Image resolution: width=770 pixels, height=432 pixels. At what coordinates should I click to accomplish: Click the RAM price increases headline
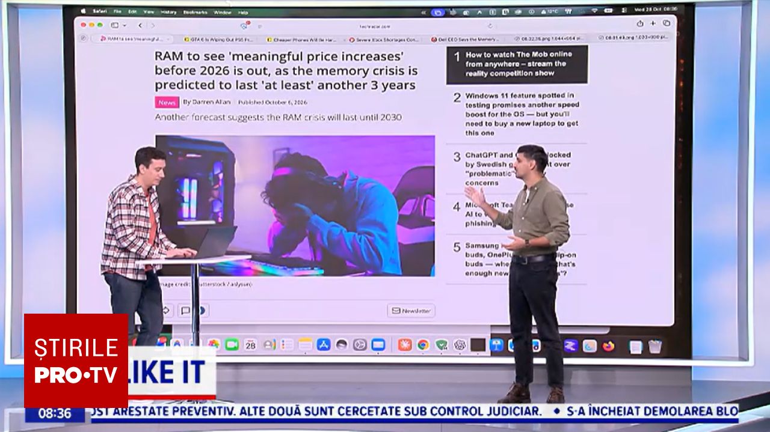(286, 71)
